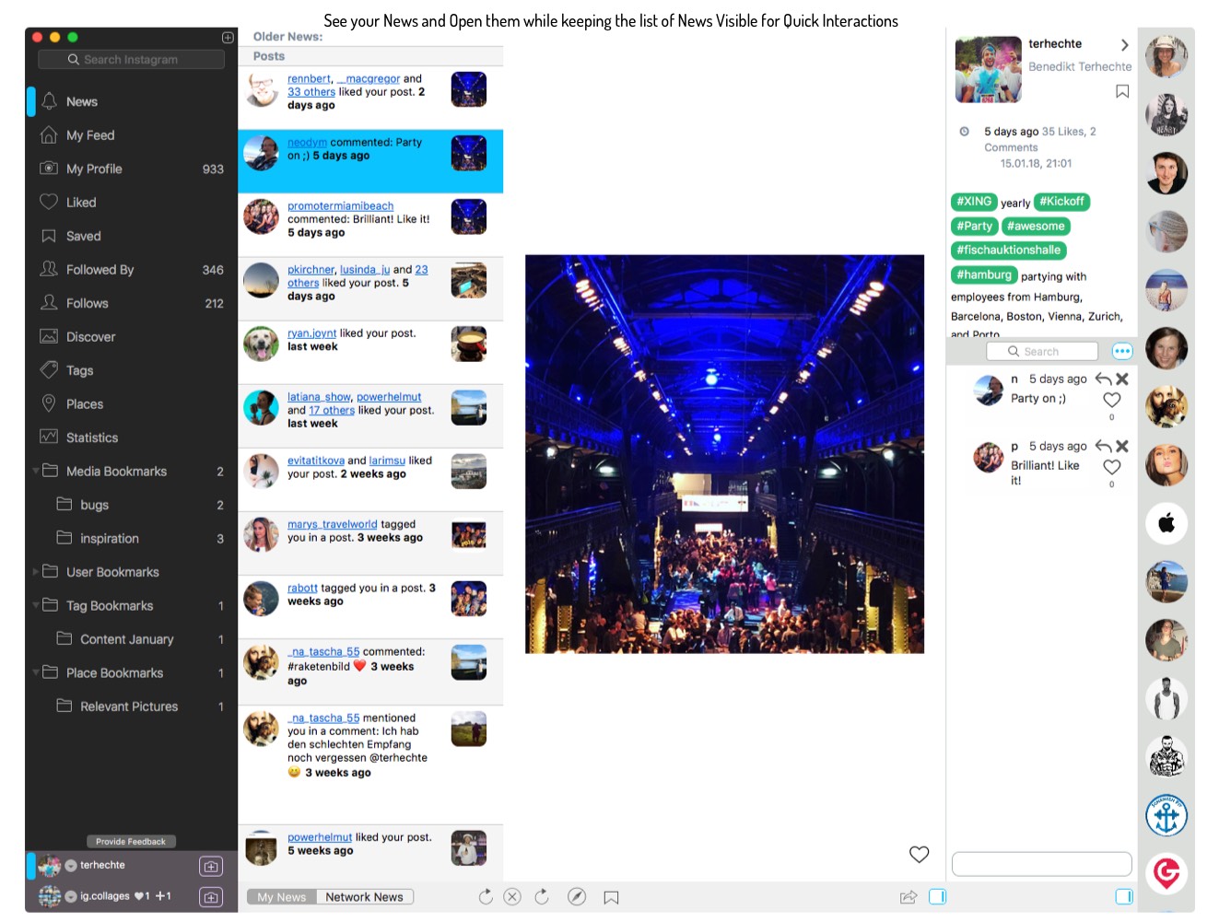Toggle the user strip sidebar at bottom right
This screenshot has height=922, width=1219.
(x=1124, y=896)
